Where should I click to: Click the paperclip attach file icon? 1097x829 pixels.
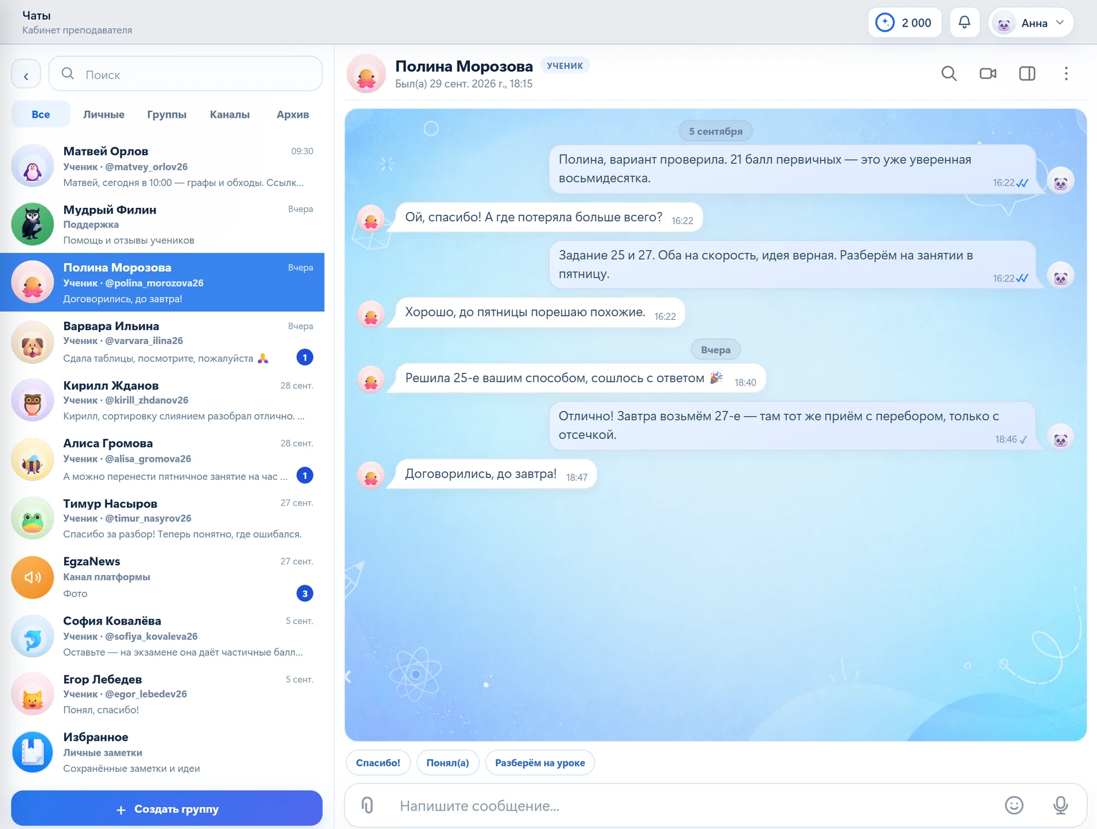[367, 805]
